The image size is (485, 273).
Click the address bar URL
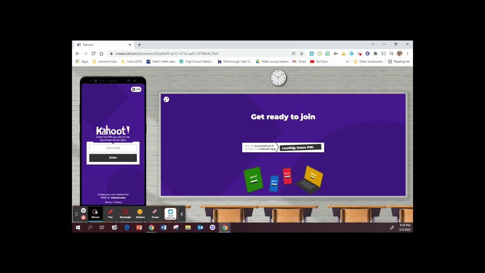click(167, 53)
